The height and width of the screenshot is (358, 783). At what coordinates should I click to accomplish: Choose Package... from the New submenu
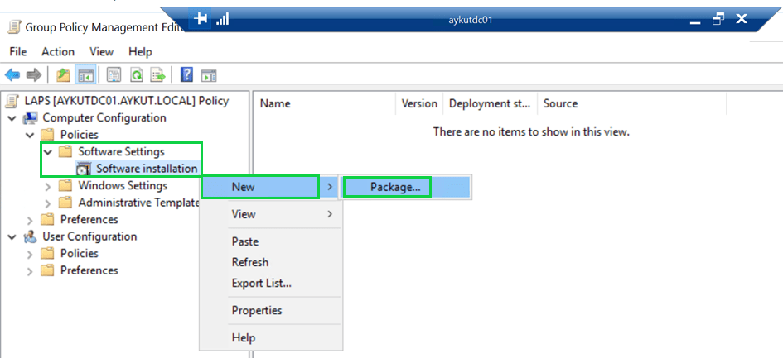pyautogui.click(x=395, y=187)
